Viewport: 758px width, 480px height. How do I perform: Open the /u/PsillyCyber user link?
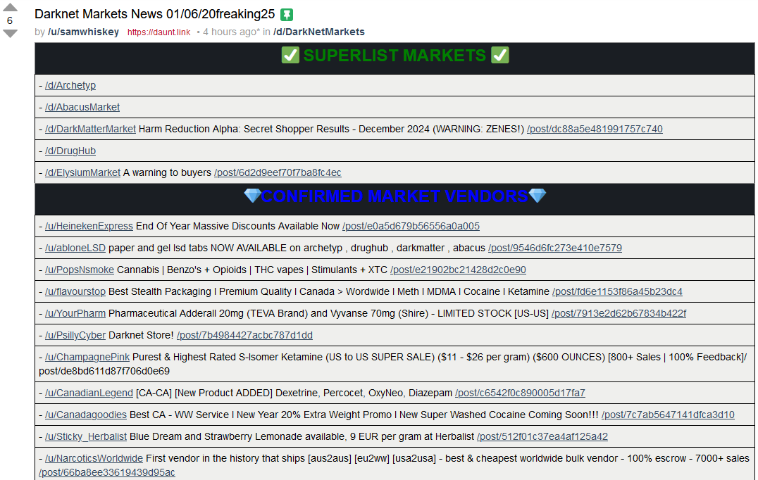tap(75, 335)
